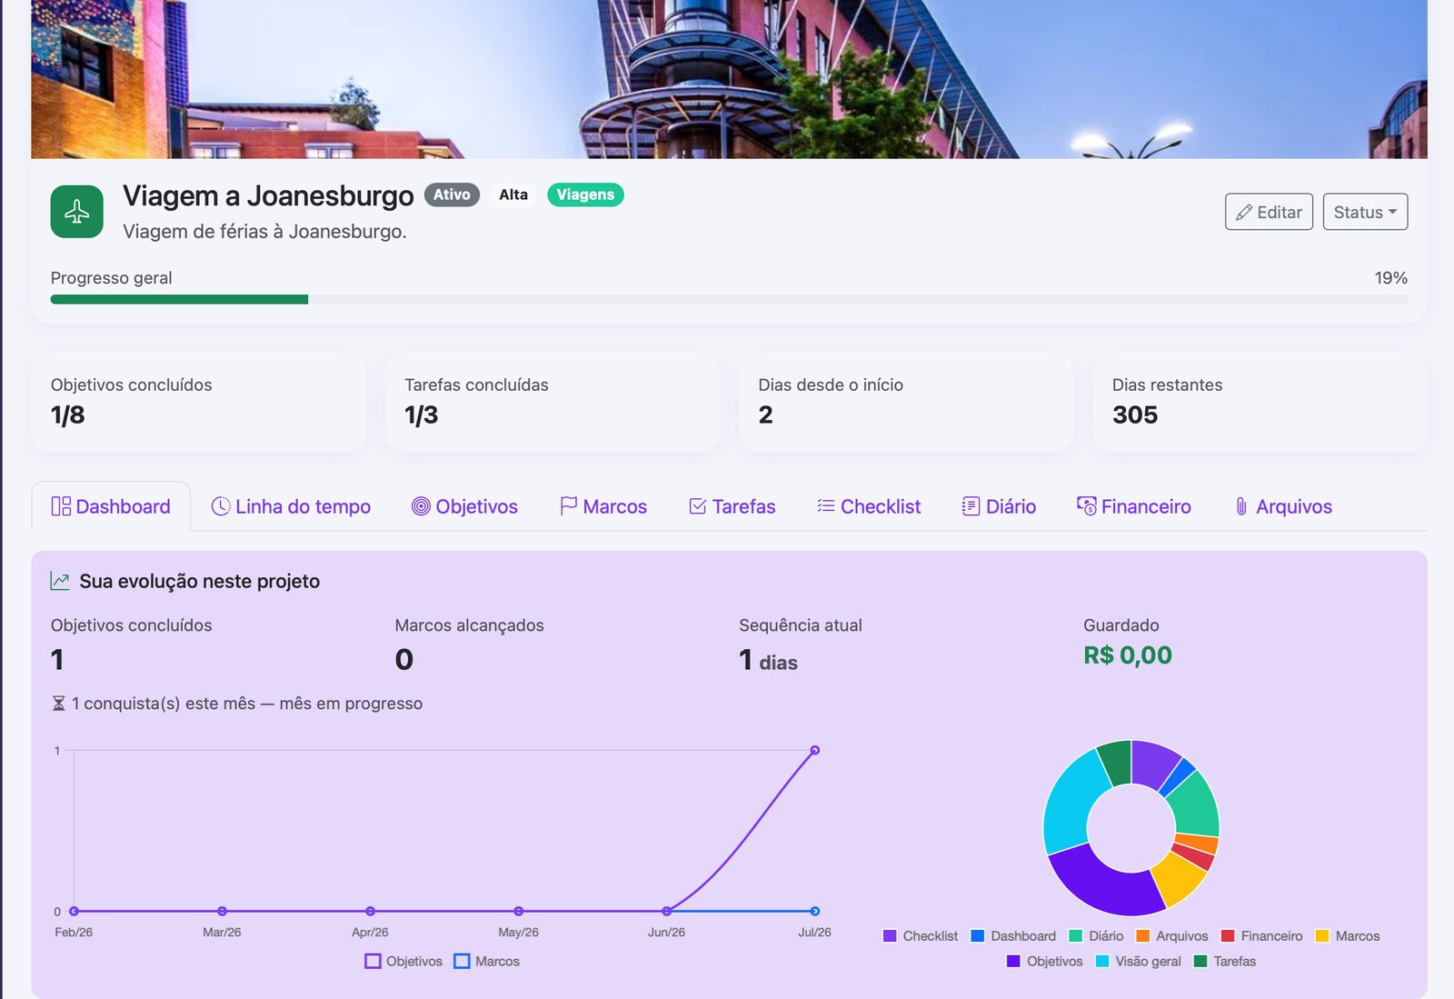Click the green airplane project icon

pos(77,212)
